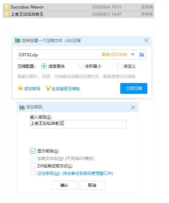
Task: Close the 360压缩 create-archive dialog
Action: coord(146,40)
